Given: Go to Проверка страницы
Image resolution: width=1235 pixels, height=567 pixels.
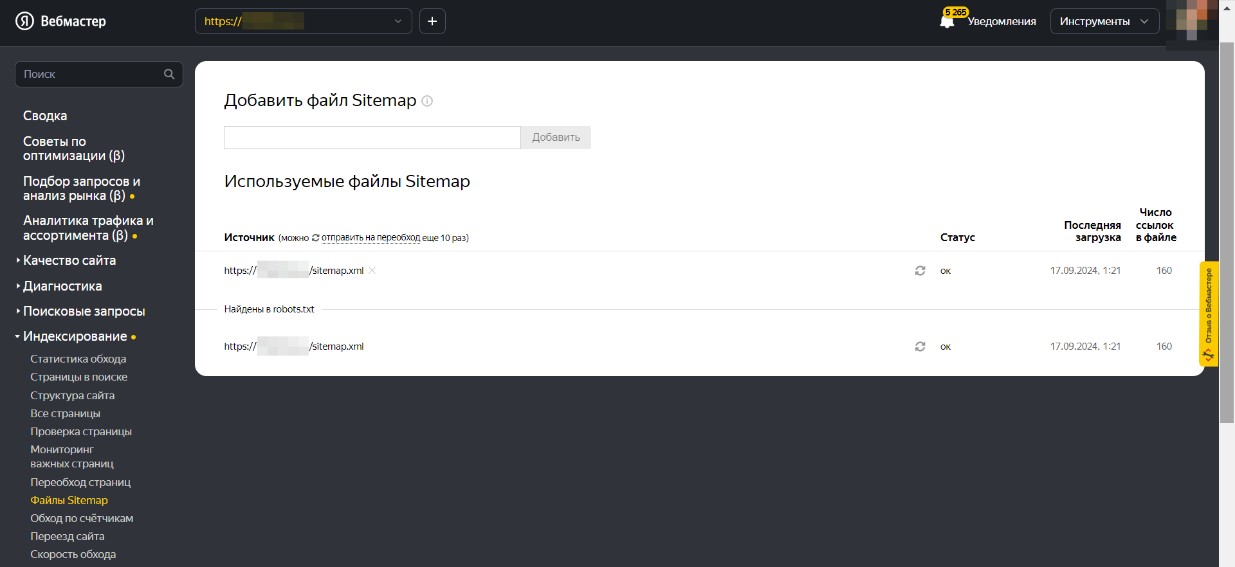Looking at the screenshot, I should 81,431.
